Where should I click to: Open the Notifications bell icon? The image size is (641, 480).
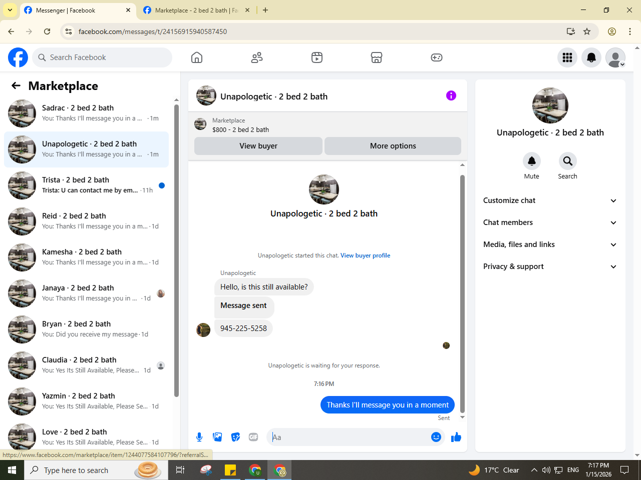click(591, 57)
